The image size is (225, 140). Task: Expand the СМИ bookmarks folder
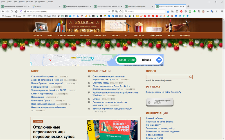click(x=47, y=16)
